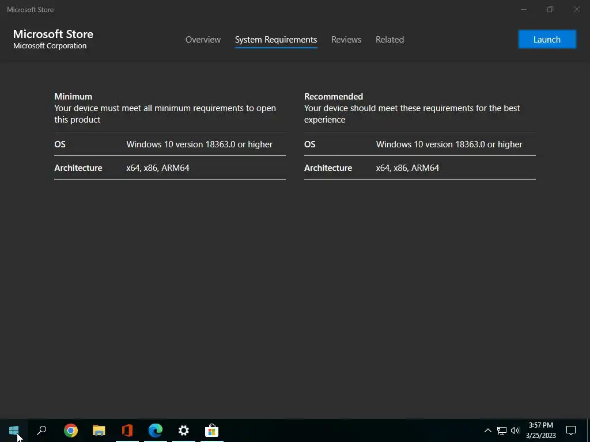Image resolution: width=590 pixels, height=442 pixels.
Task: Click the Recommended column OS label
Action: [x=309, y=144]
